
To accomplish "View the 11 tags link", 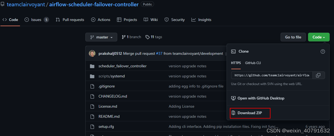I will pos(154,37).
